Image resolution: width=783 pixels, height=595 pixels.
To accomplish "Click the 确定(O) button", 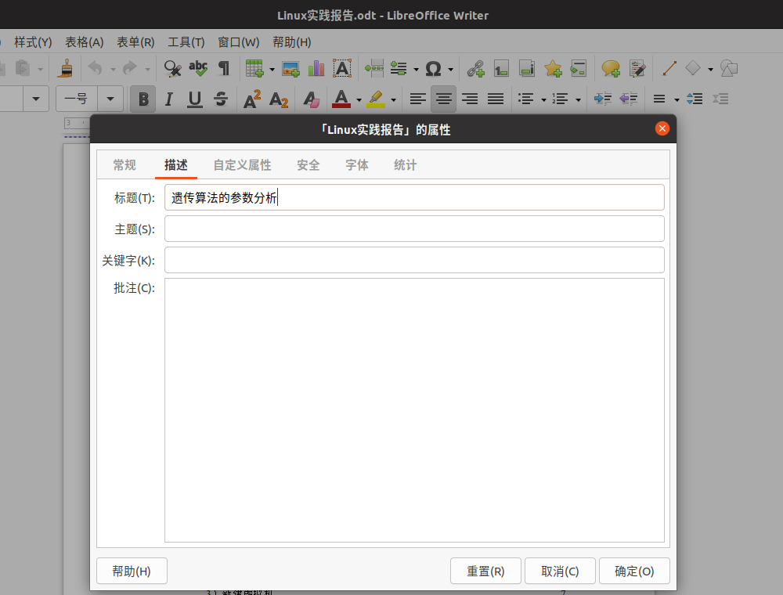I will [x=634, y=571].
